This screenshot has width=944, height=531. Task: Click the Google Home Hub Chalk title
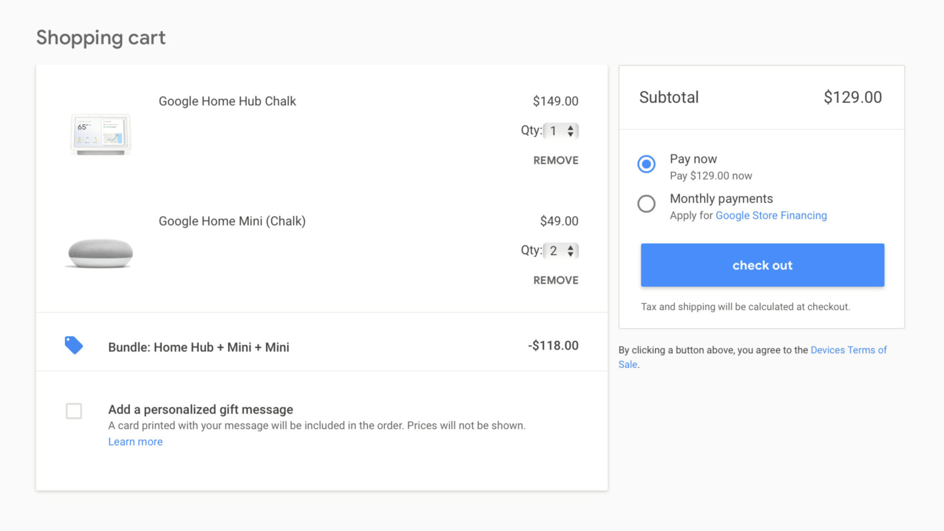(x=227, y=101)
